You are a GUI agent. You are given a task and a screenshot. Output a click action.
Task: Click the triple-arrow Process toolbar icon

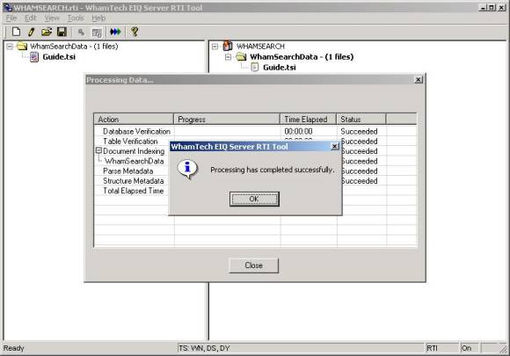pyautogui.click(x=115, y=32)
